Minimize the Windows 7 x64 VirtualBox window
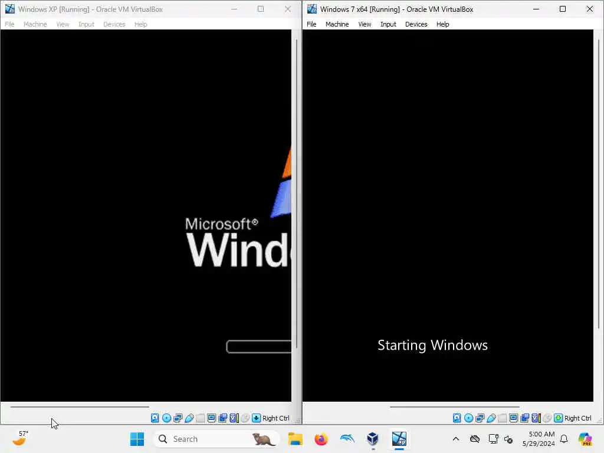The width and height of the screenshot is (604, 453). click(536, 9)
